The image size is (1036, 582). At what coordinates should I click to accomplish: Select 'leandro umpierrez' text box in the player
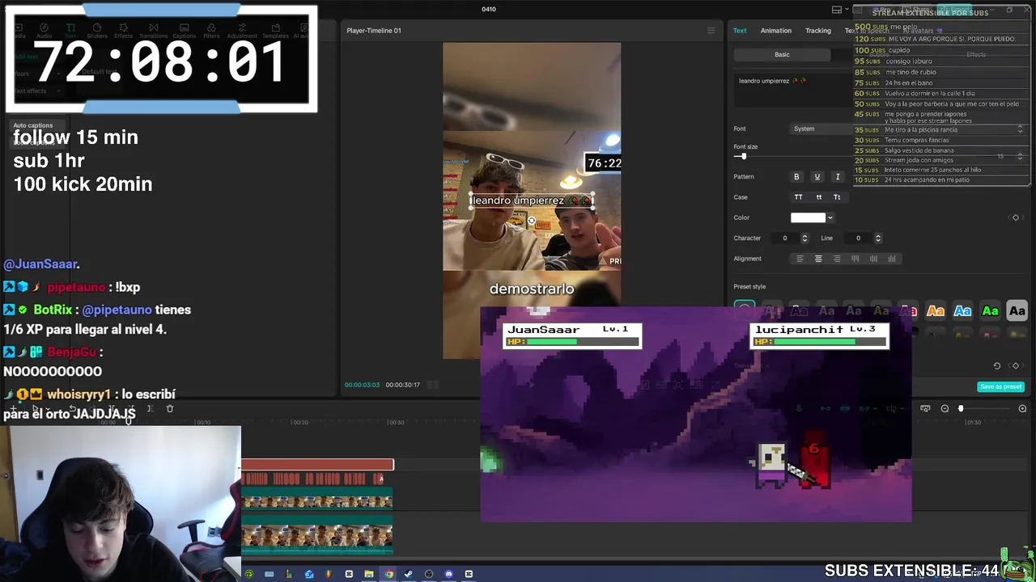tap(532, 200)
